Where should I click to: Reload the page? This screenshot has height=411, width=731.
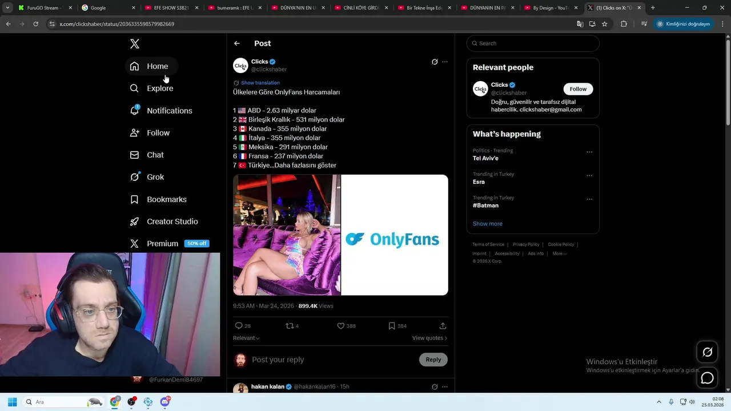(35, 24)
